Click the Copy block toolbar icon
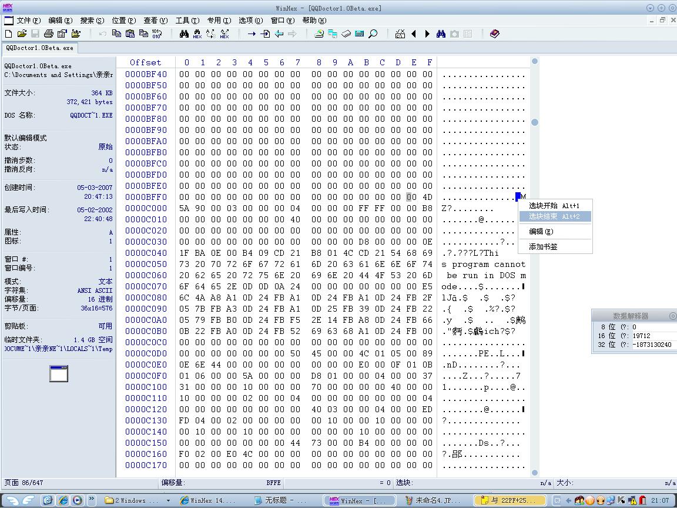Image resolution: width=677 pixels, height=508 pixels. 116,34
